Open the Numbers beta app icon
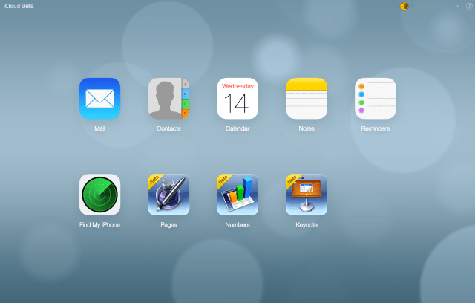 click(237, 195)
